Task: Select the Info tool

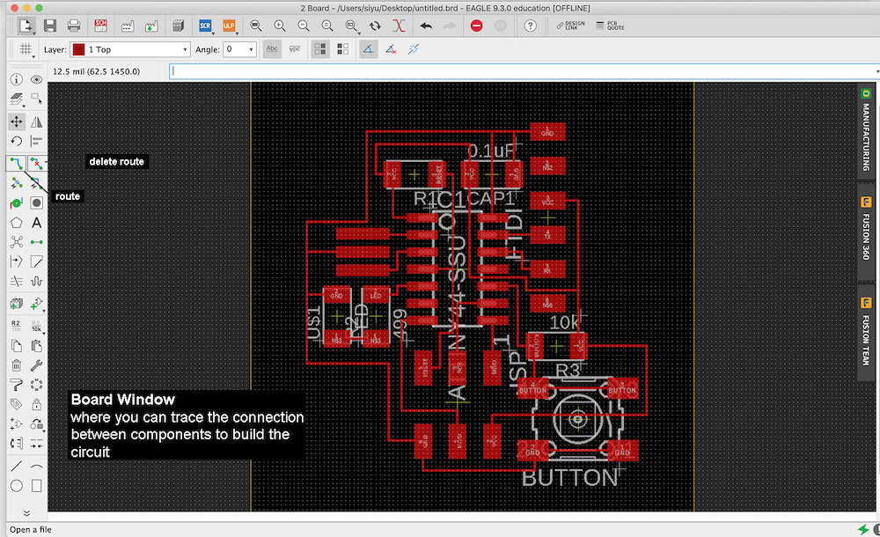Action: tap(16, 80)
